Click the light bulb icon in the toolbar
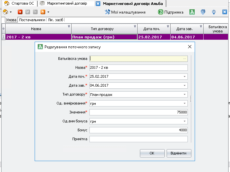Viewport: 230px width, 172px height. coord(214,12)
